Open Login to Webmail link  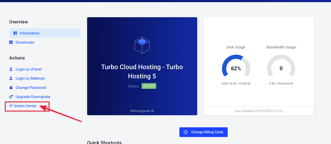(30, 78)
